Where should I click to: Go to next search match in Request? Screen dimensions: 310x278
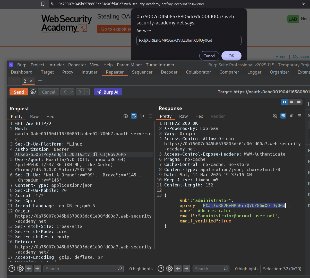tap(37, 268)
